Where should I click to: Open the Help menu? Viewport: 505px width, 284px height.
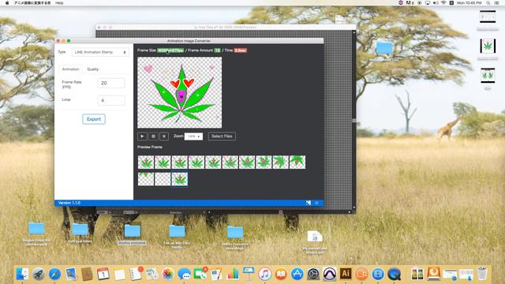[x=59, y=2]
